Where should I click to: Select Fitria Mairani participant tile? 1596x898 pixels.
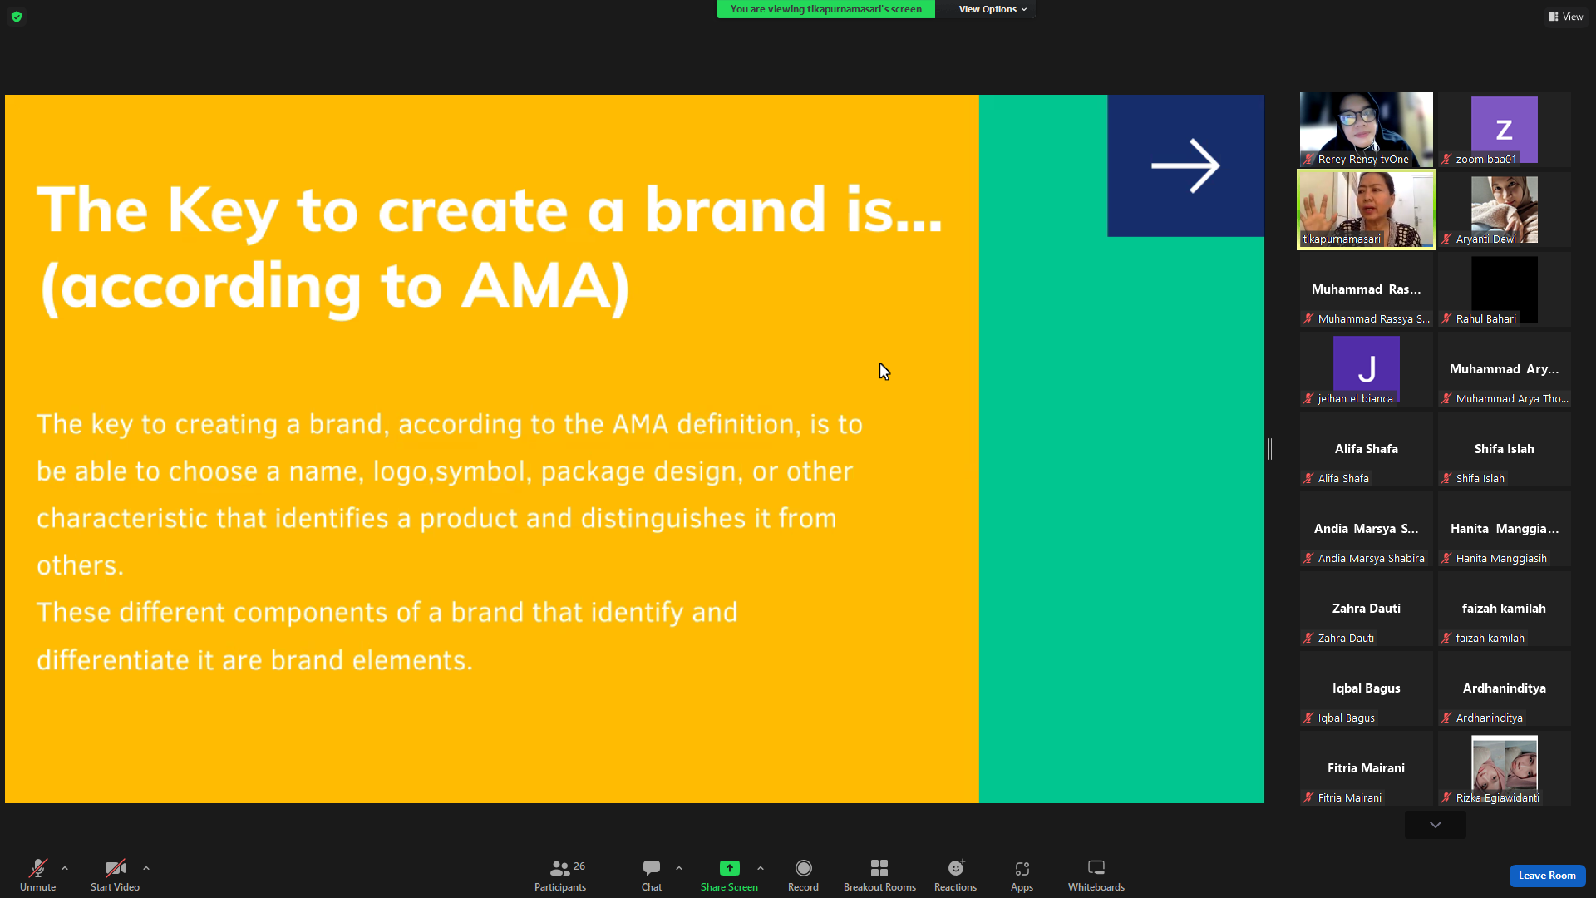(1367, 768)
